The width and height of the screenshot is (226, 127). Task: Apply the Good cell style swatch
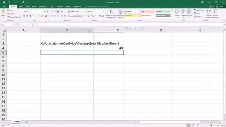(x=163, y=12)
